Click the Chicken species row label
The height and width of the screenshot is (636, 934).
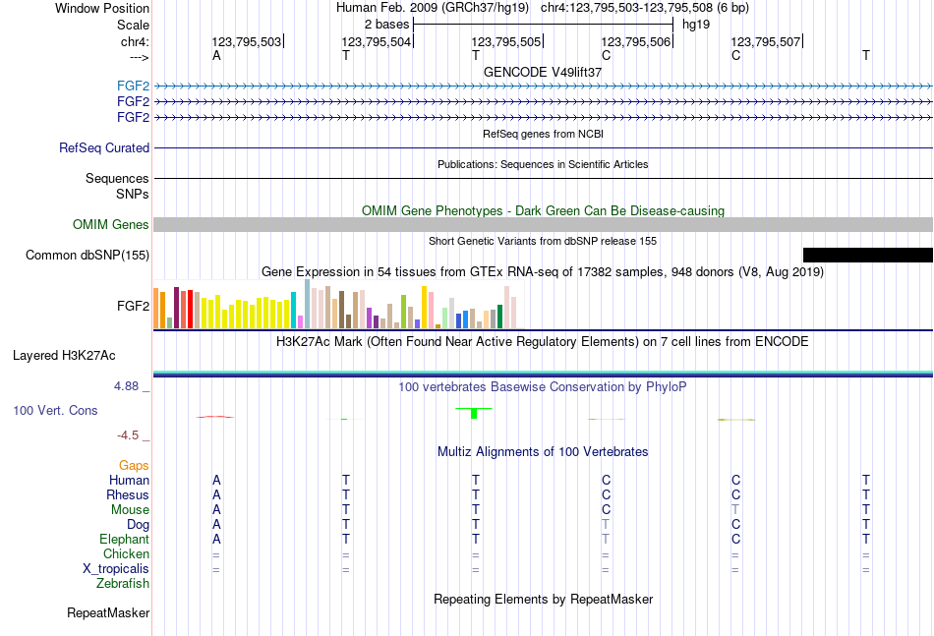click(126, 553)
